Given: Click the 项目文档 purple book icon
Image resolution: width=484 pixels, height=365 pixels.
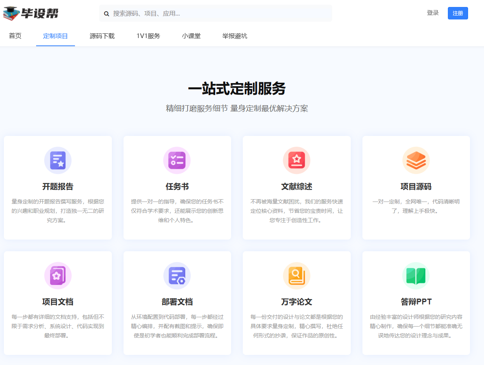Looking at the screenshot, I should point(57,275).
